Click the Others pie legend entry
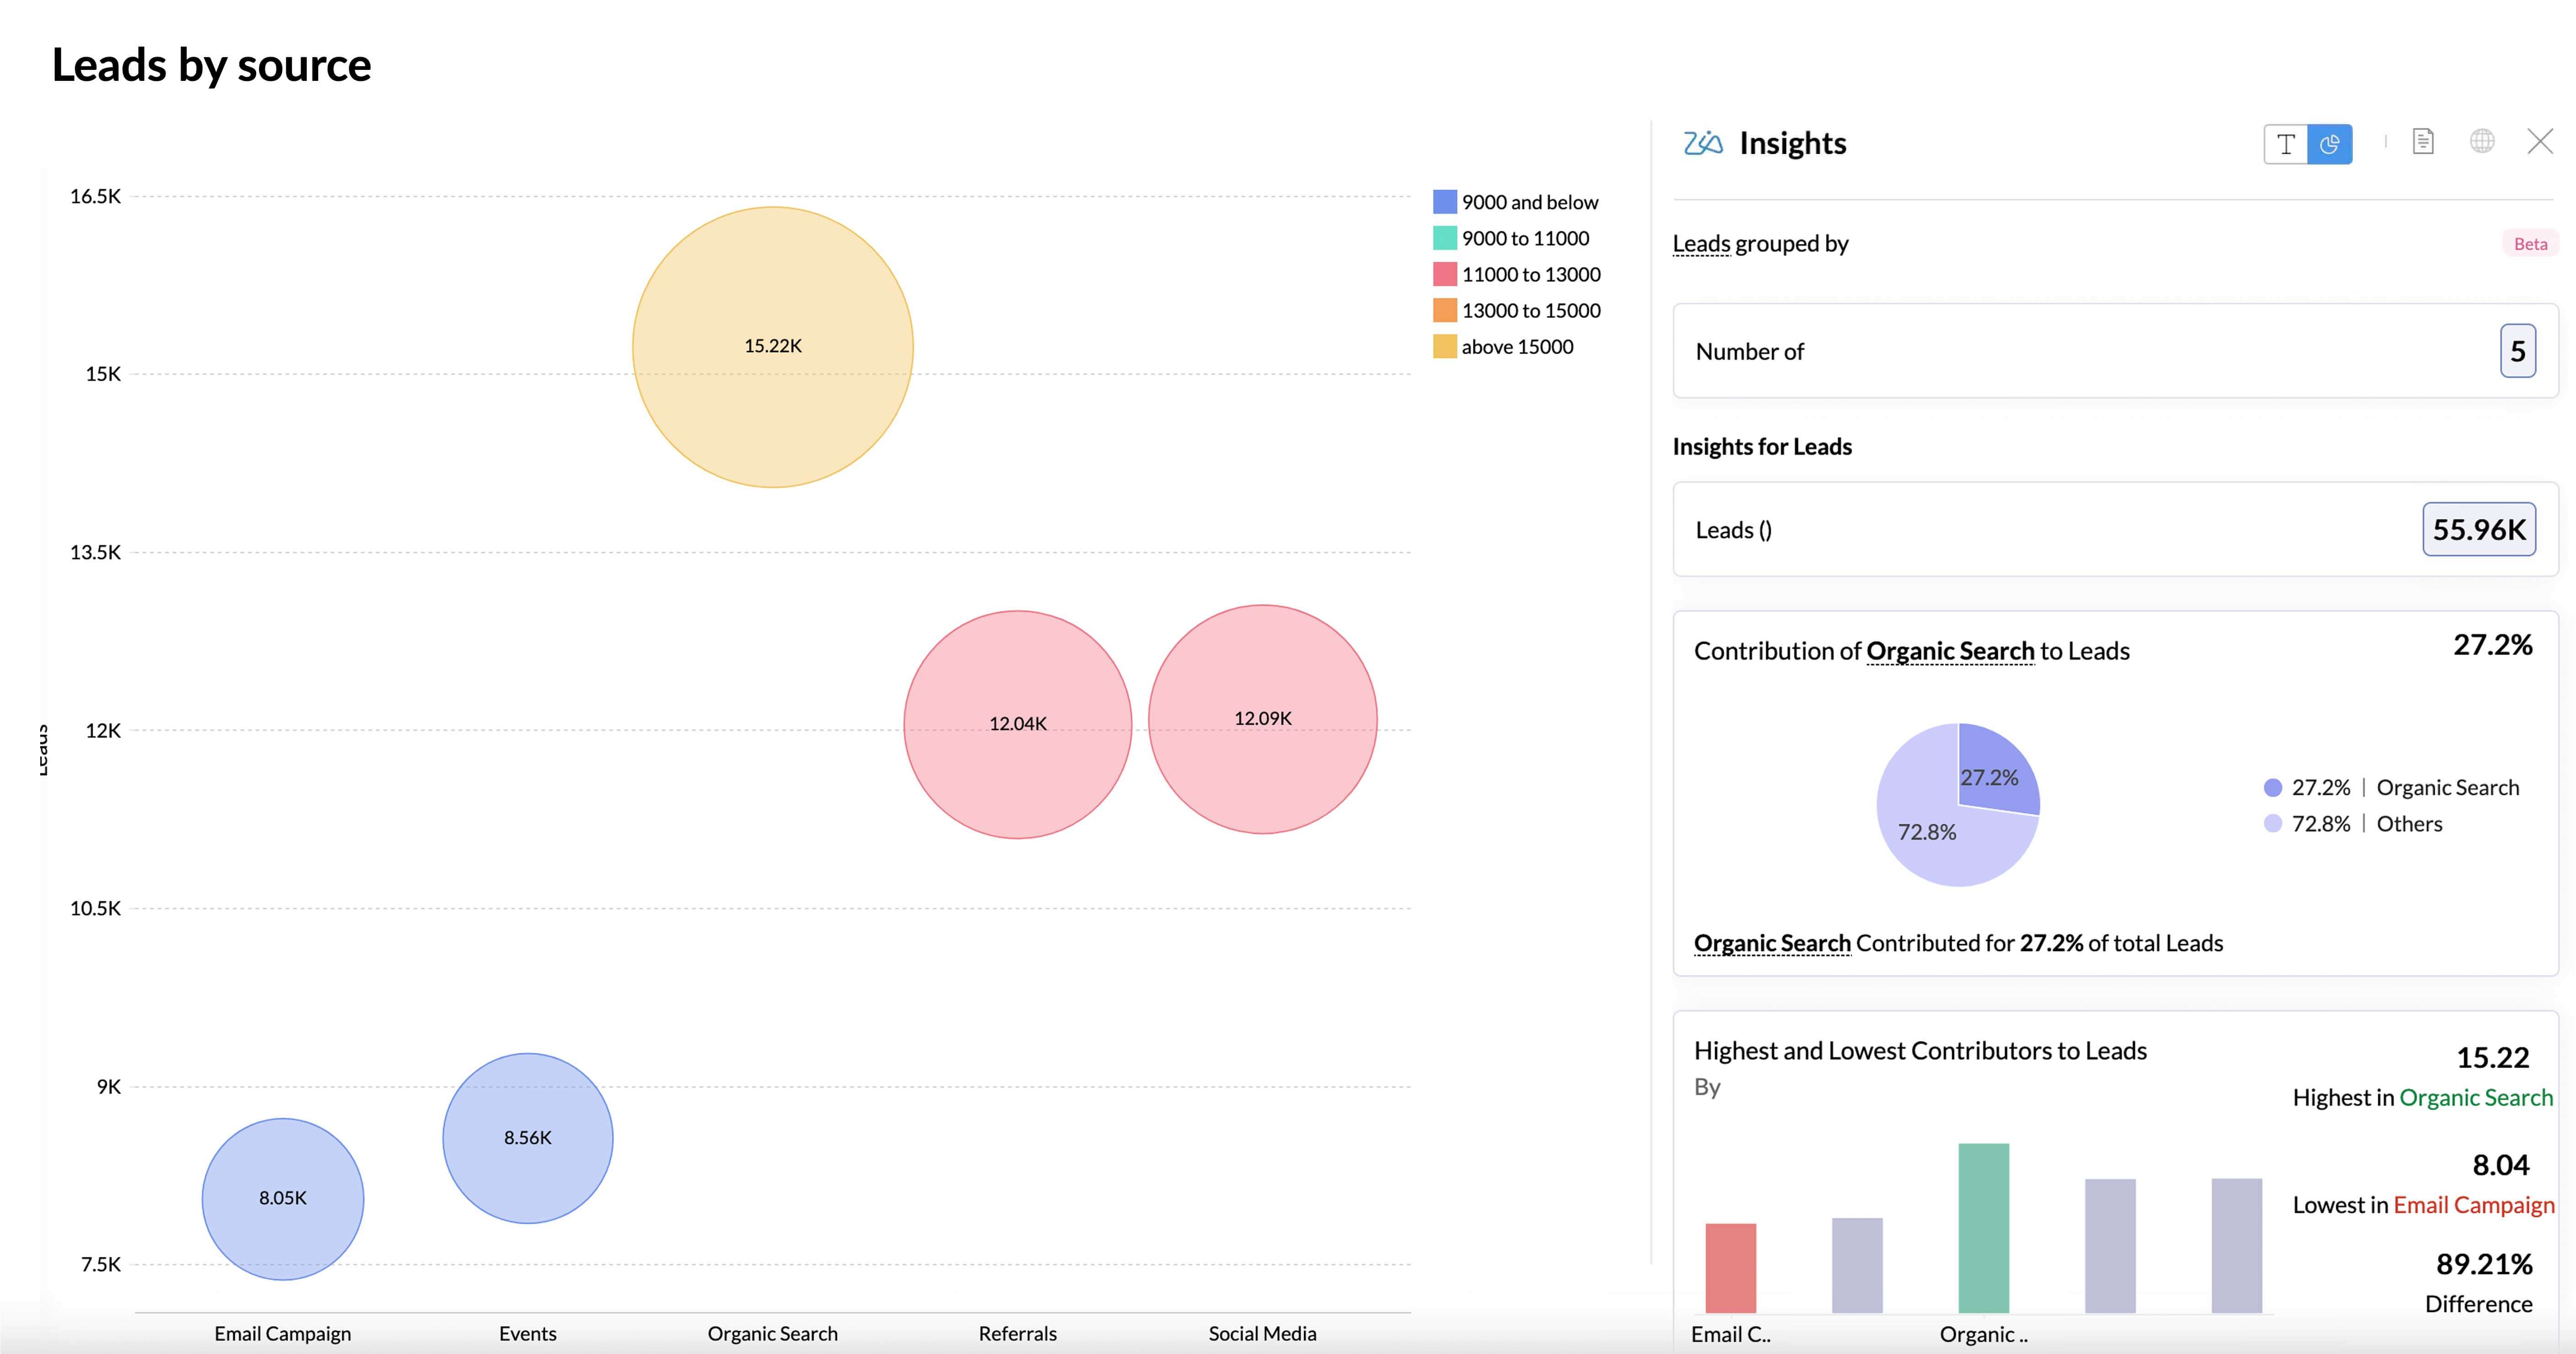 point(2353,824)
